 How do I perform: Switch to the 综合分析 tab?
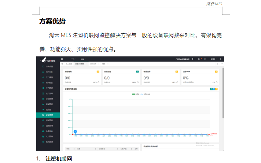93,64
